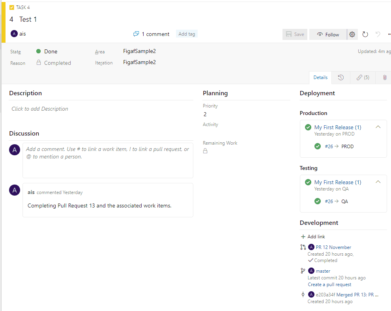The width and height of the screenshot is (391, 311).
Task: Click green check icon beside #26 PROD
Action: click(x=318, y=146)
